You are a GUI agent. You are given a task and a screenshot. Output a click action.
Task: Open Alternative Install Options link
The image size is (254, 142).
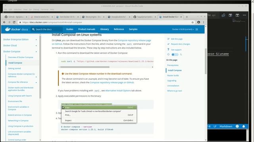click(118, 91)
